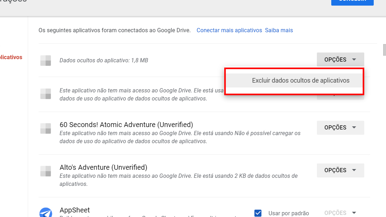Click the Usar por padrão label text
The width and height of the screenshot is (386, 217).
tap(288, 213)
